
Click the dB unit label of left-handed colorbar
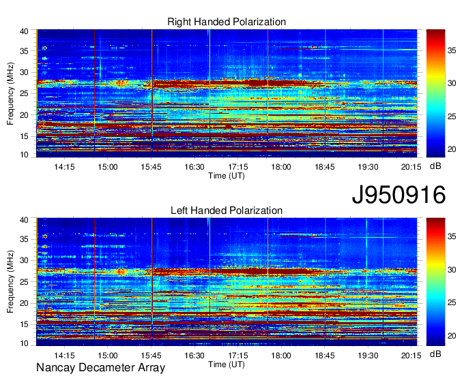click(435, 354)
